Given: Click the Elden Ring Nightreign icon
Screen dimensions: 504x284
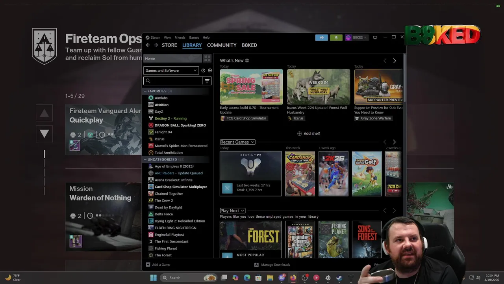Looking at the screenshot, I should 151,228.
